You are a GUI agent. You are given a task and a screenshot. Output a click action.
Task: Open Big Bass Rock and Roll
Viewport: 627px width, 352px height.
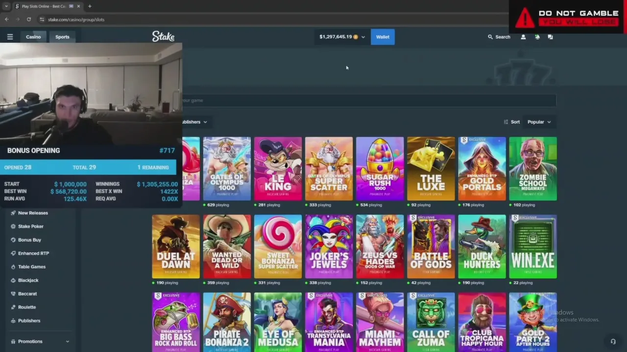point(176,322)
